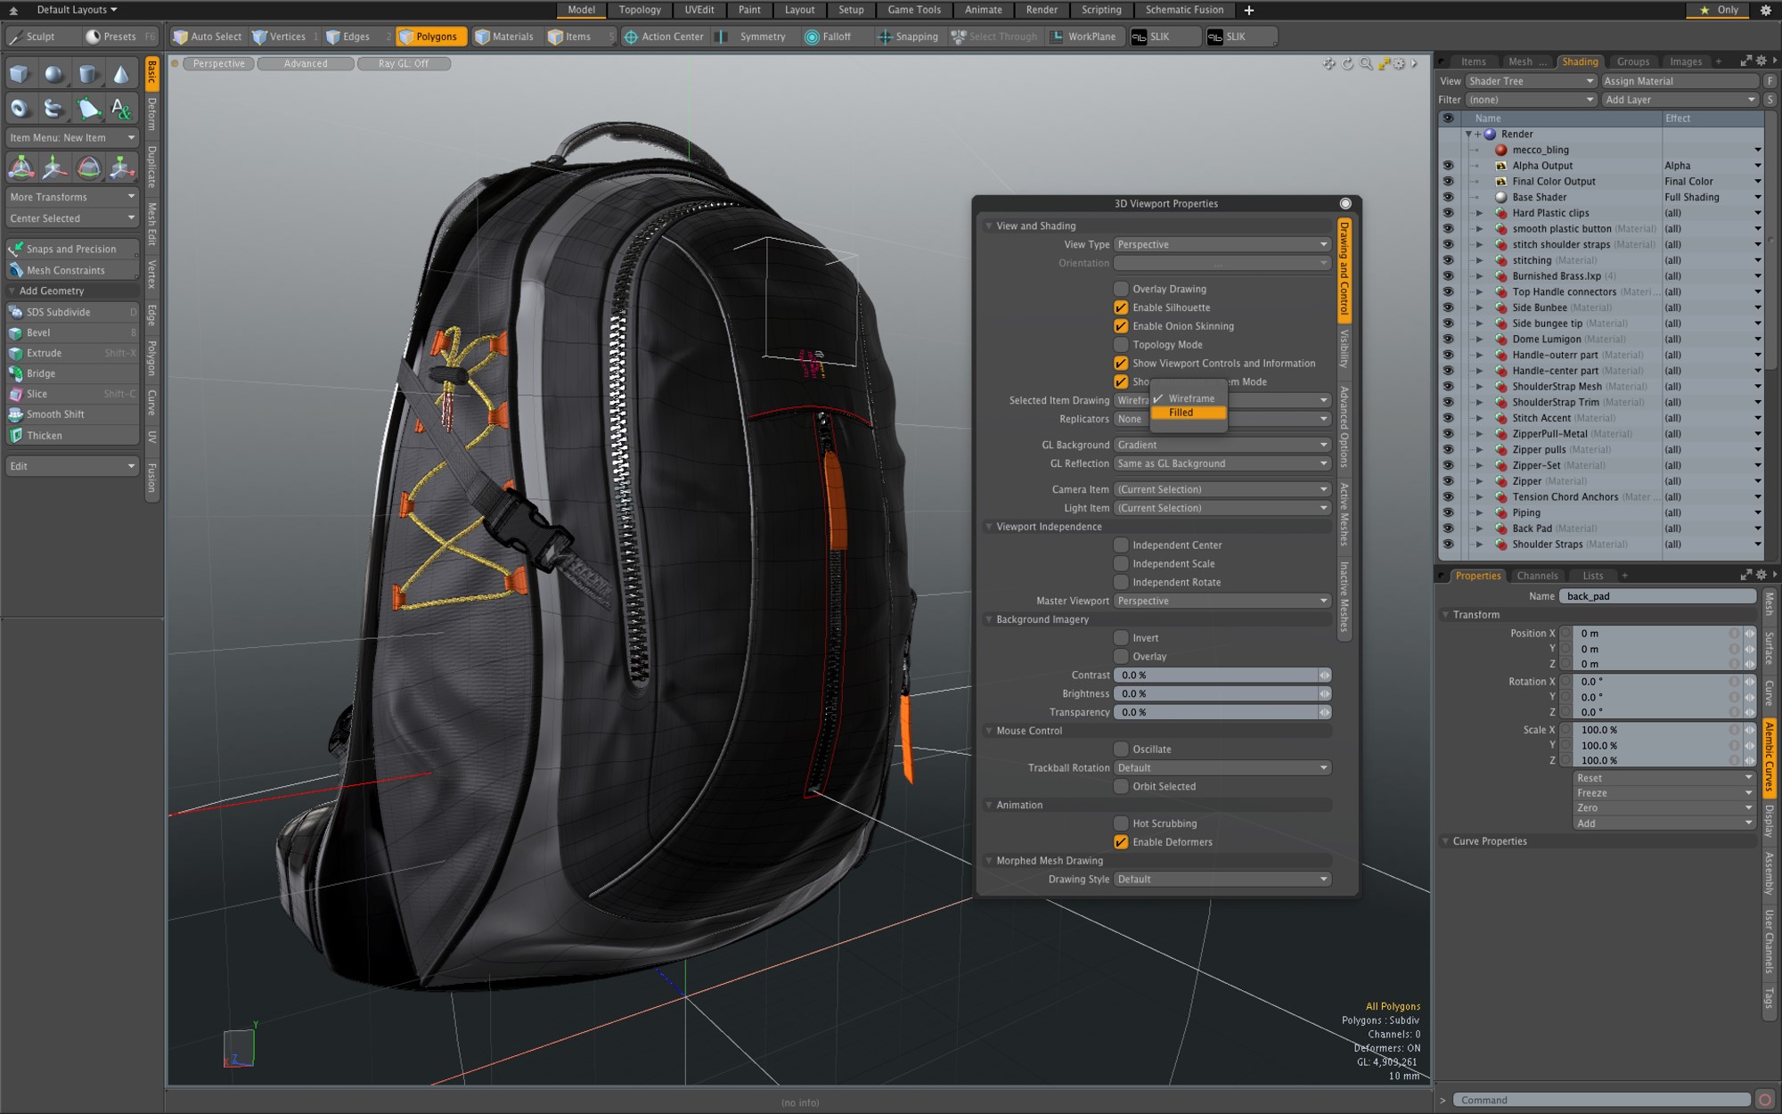Select the cube primitive tool
The height and width of the screenshot is (1114, 1782).
point(20,75)
